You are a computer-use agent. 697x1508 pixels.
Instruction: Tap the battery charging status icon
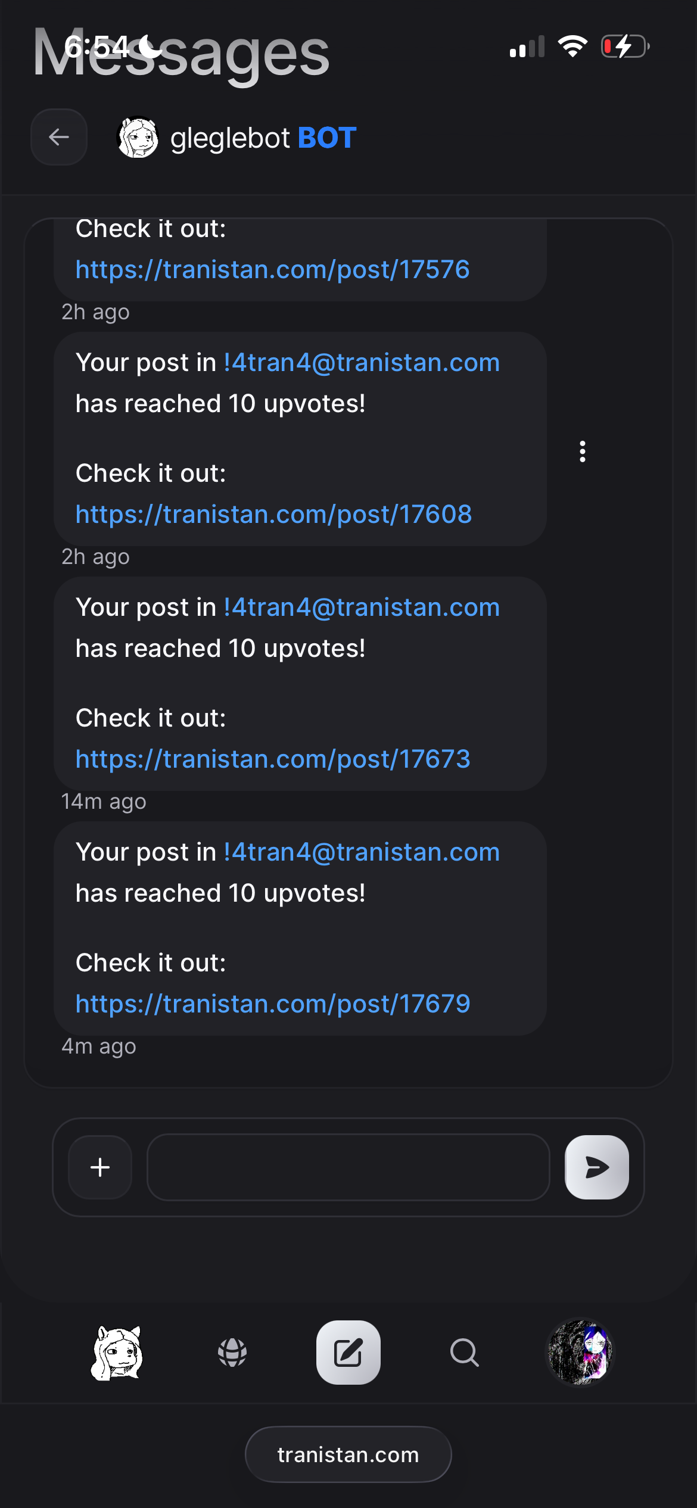(x=624, y=46)
